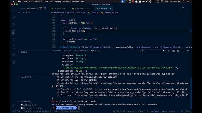Enable the All Exceptions breakpoint
The image size is (202, 113).
(22, 105)
